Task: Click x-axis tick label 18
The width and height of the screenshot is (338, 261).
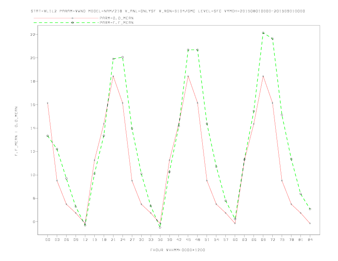Action: 104,240
